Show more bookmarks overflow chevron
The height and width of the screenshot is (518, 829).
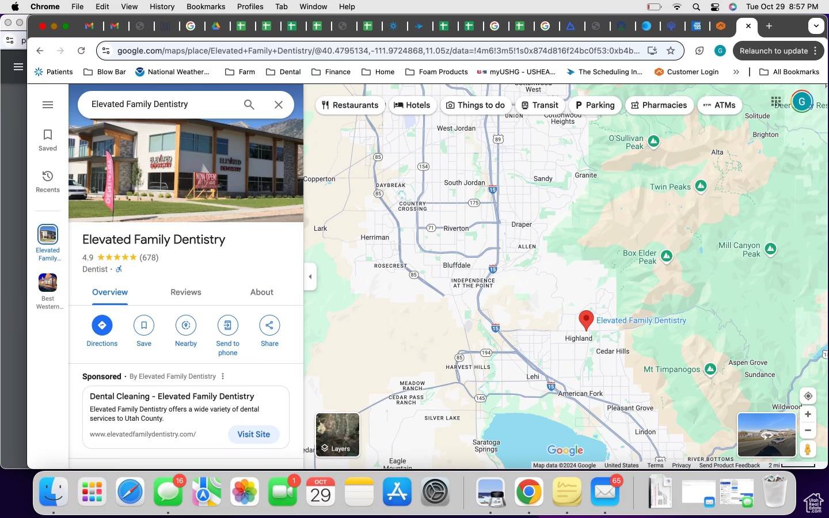[x=736, y=72]
